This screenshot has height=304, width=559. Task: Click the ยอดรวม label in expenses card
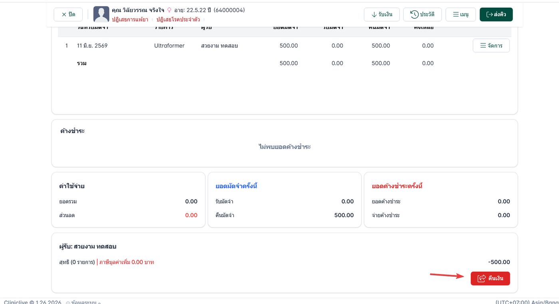pos(68,202)
